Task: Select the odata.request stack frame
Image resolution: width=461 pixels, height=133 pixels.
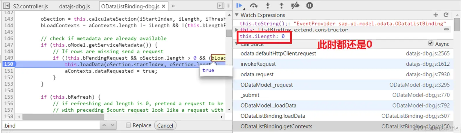Action: [x=343, y=74]
